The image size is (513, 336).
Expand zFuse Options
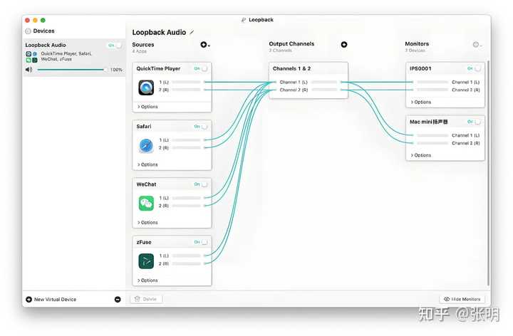pyautogui.click(x=147, y=280)
